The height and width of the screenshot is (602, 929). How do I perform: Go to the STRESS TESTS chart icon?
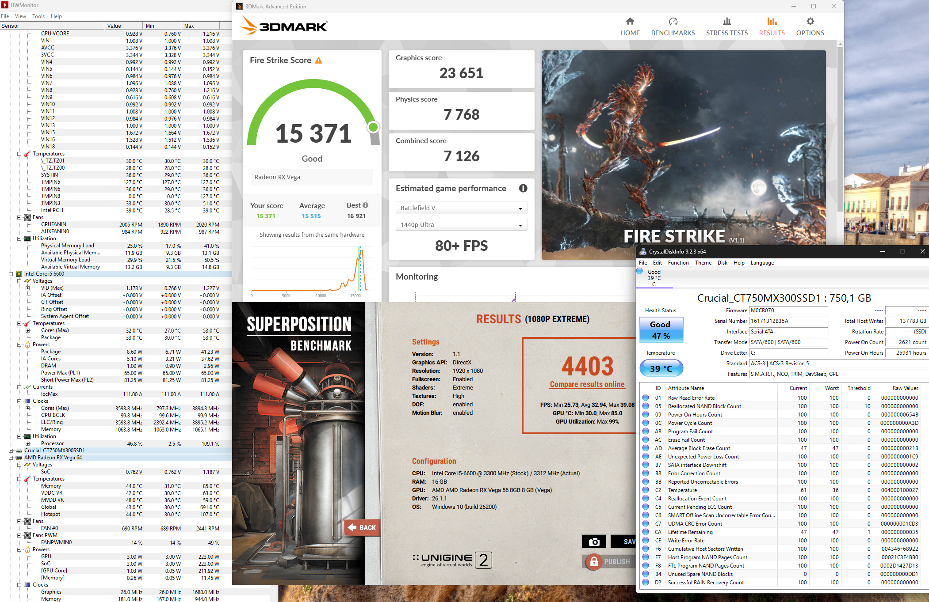[726, 21]
